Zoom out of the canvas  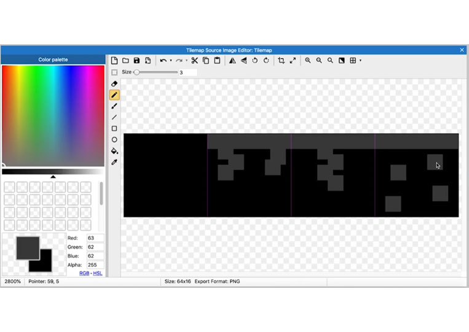319,61
